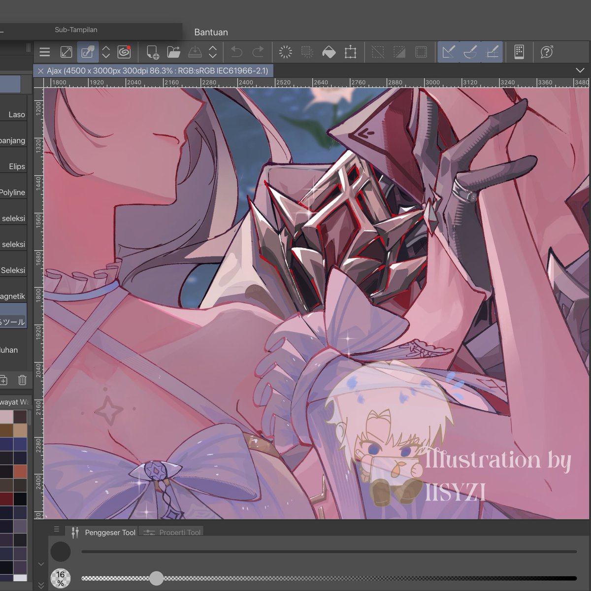The image size is (591, 591).
Task: Open the main menu (hamburger) icon
Action: [x=44, y=52]
